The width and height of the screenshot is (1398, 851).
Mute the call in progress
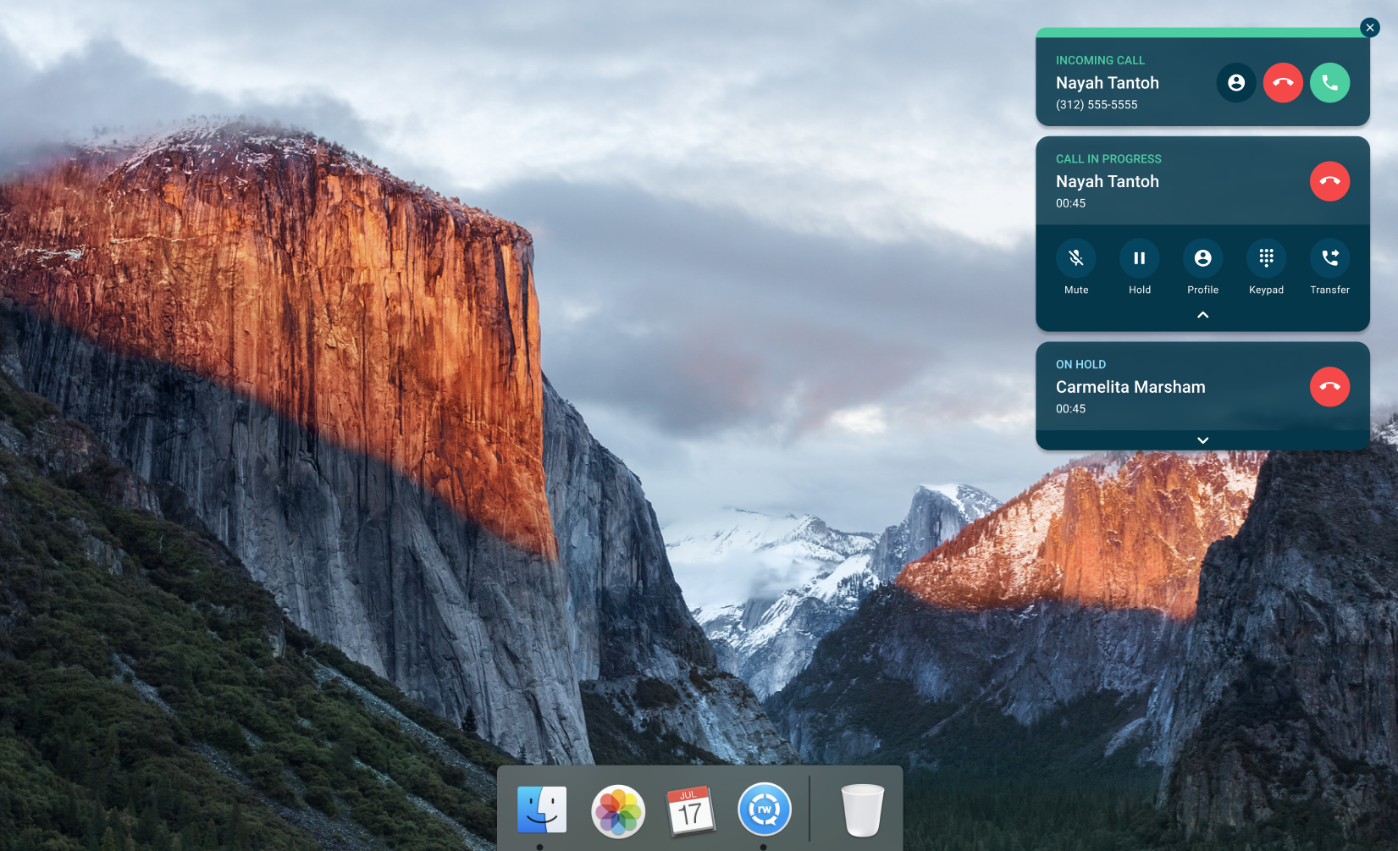point(1076,258)
